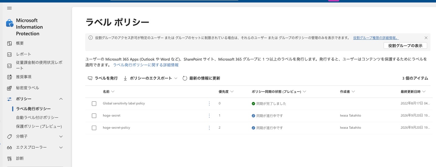Click the 診断 tool icon
The height and width of the screenshot is (167, 436).
pos(9,158)
